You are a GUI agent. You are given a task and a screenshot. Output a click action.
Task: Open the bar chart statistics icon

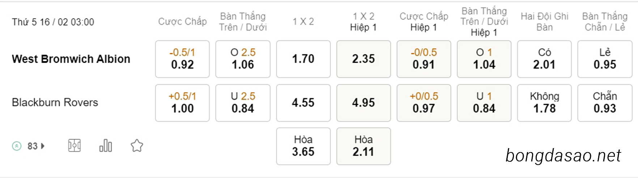click(106, 146)
